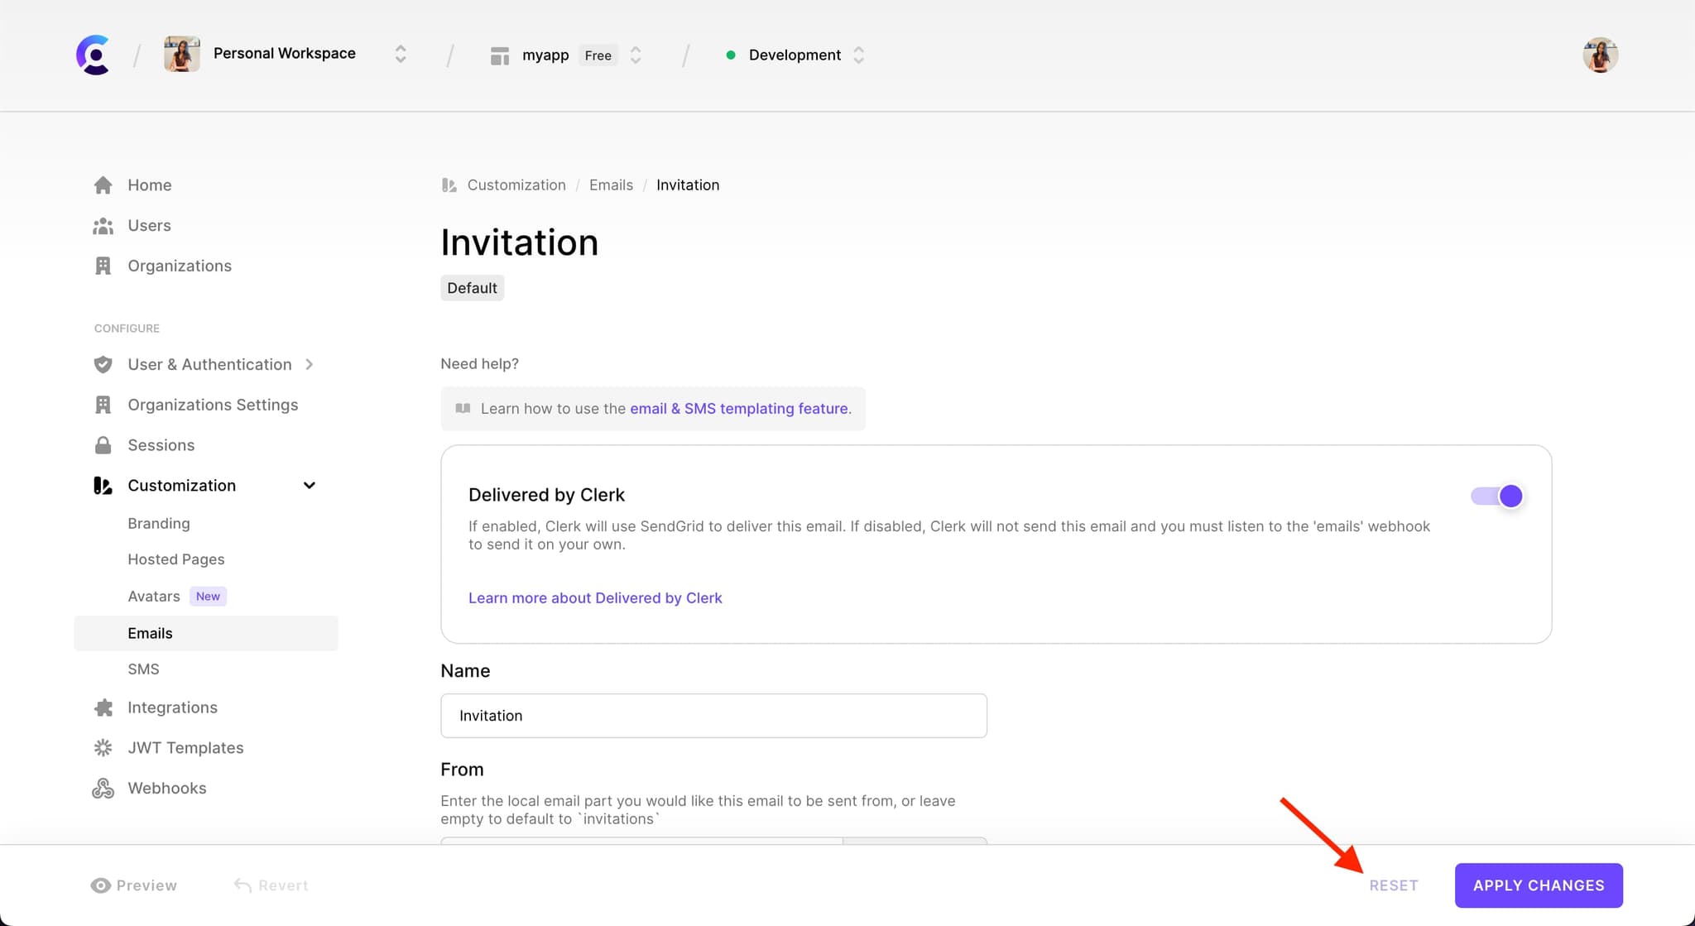Image resolution: width=1695 pixels, height=926 pixels.
Task: Click the Customization breadcrumb icon
Action: [448, 185]
